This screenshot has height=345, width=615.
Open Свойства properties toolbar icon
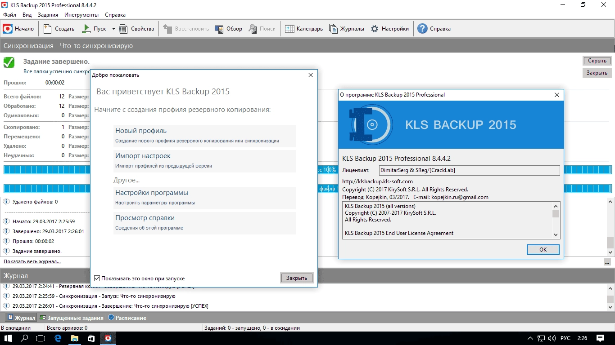(x=124, y=29)
